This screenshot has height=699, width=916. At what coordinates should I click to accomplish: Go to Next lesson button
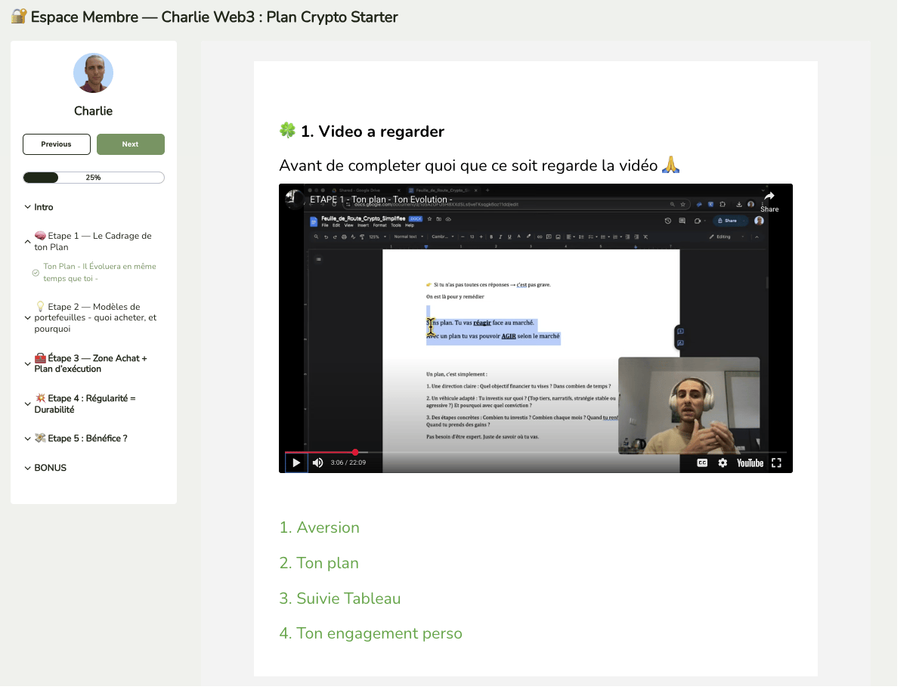pyautogui.click(x=131, y=144)
